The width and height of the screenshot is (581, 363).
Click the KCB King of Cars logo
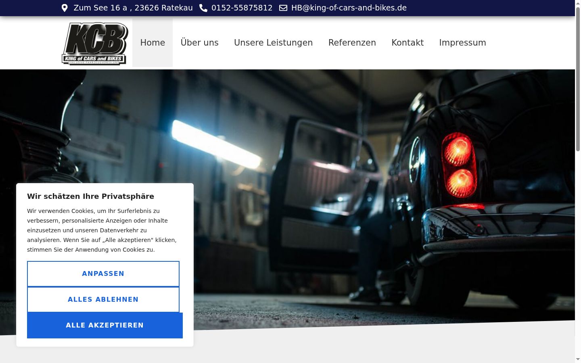point(95,43)
